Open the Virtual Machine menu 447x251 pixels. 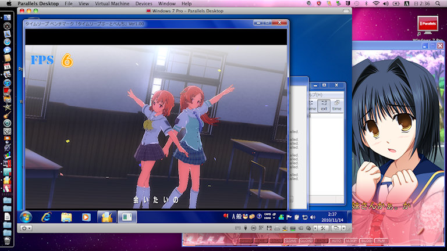click(x=112, y=3)
